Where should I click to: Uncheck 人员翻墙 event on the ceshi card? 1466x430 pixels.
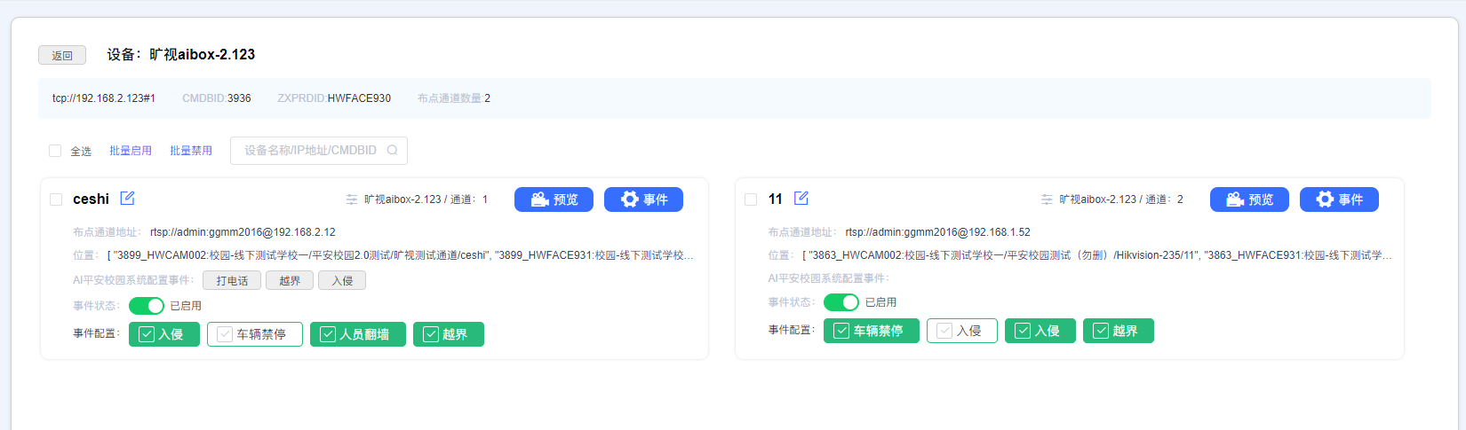click(357, 334)
